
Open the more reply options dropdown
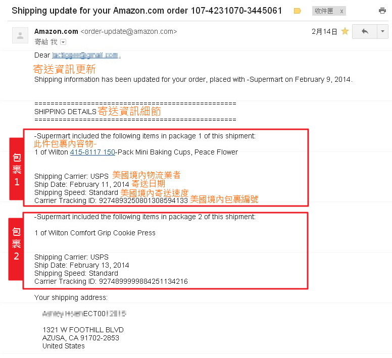(382, 31)
